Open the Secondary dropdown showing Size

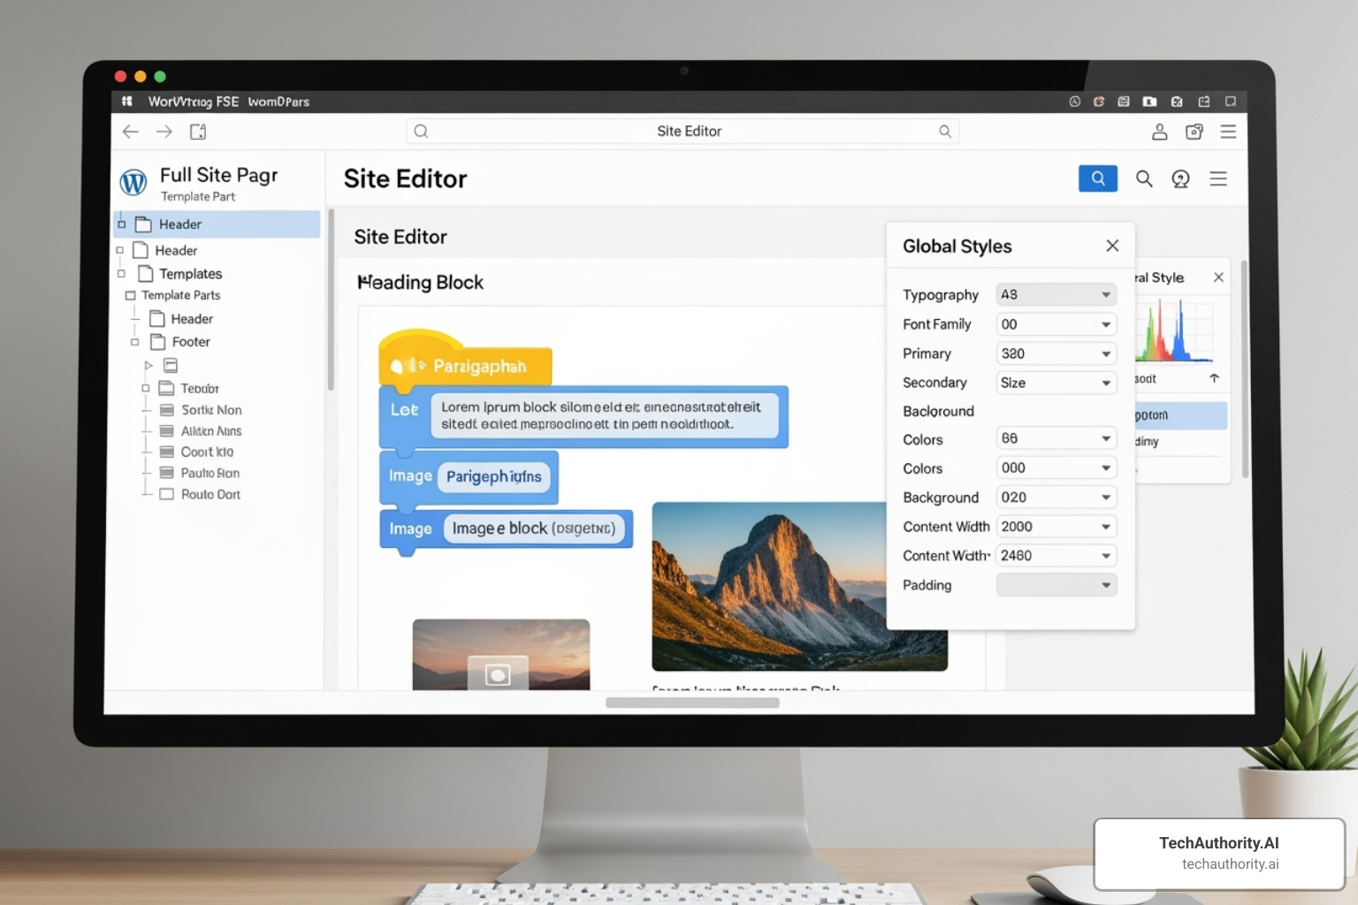pos(1057,383)
